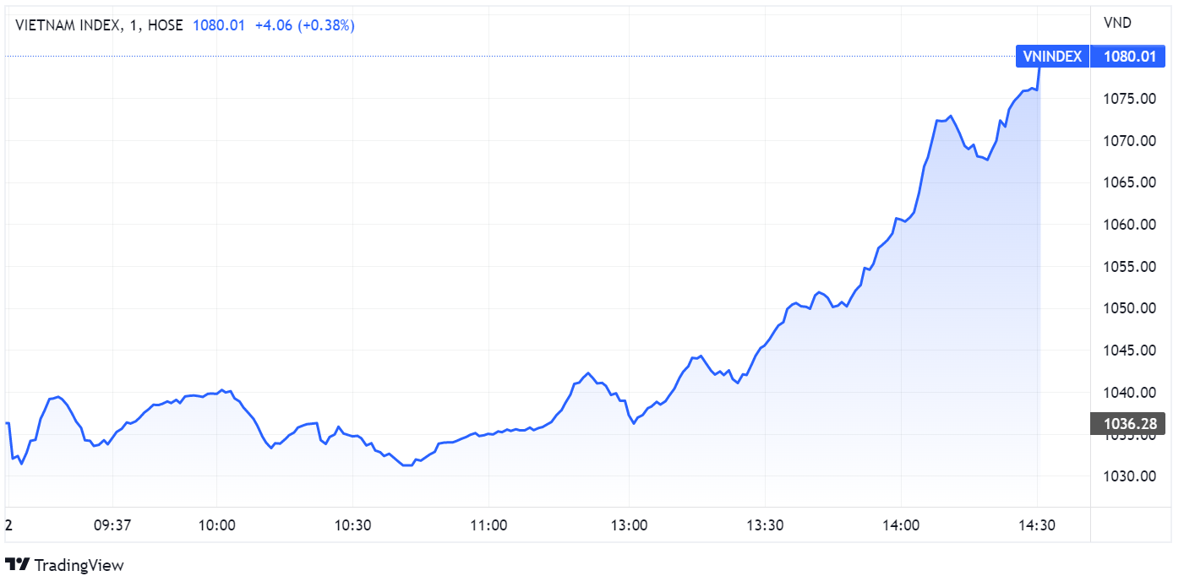This screenshot has height=587, width=1184.
Task: Open the TradingView text link
Action: tap(79, 565)
